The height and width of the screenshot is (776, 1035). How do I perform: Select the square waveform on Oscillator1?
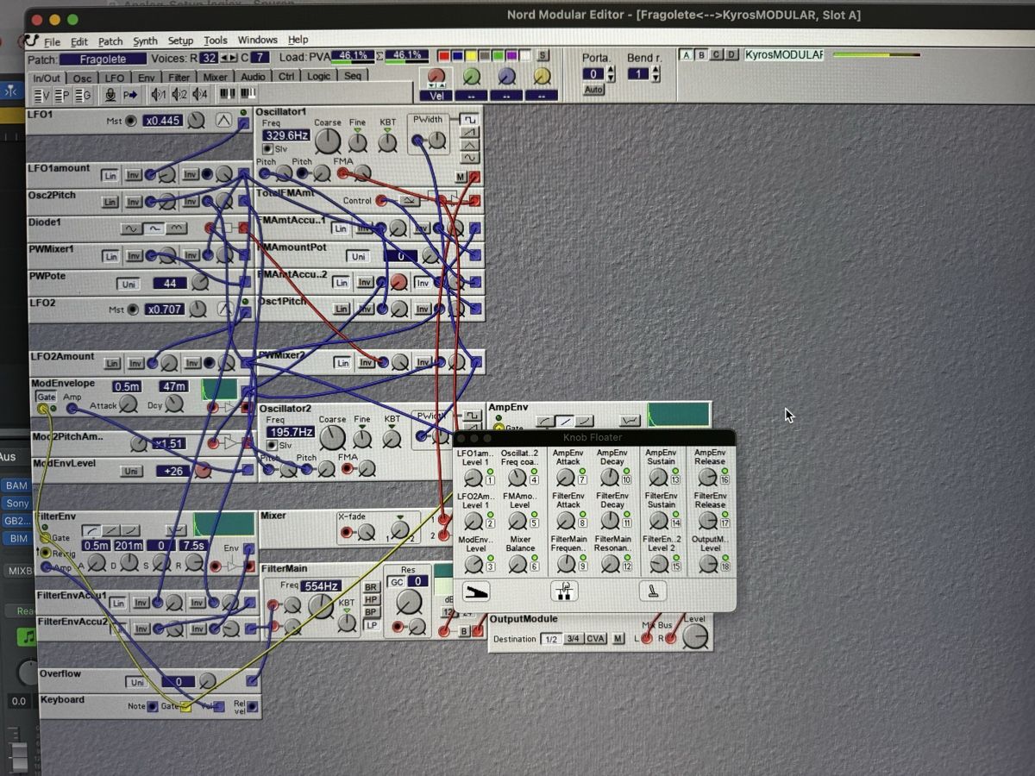(470, 119)
